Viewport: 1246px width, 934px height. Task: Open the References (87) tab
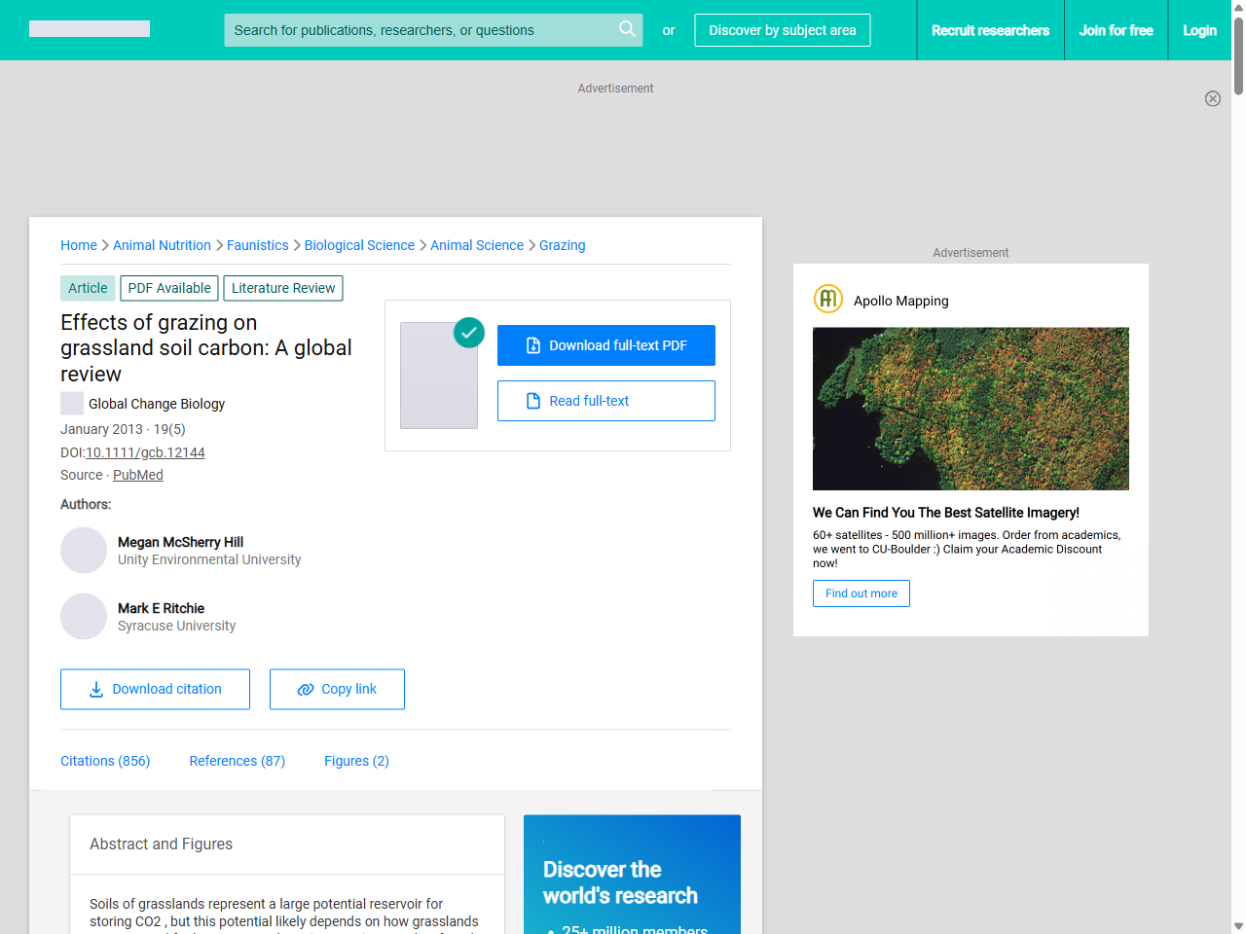[238, 761]
